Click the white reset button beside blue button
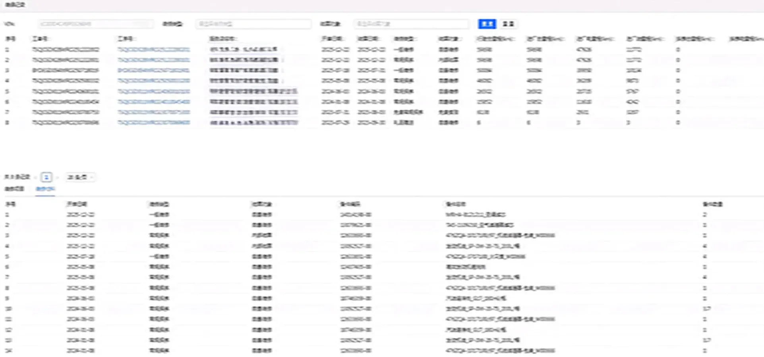 pyautogui.click(x=508, y=24)
